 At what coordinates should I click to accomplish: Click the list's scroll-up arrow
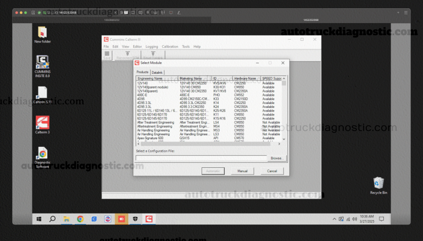pyautogui.click(x=284, y=79)
